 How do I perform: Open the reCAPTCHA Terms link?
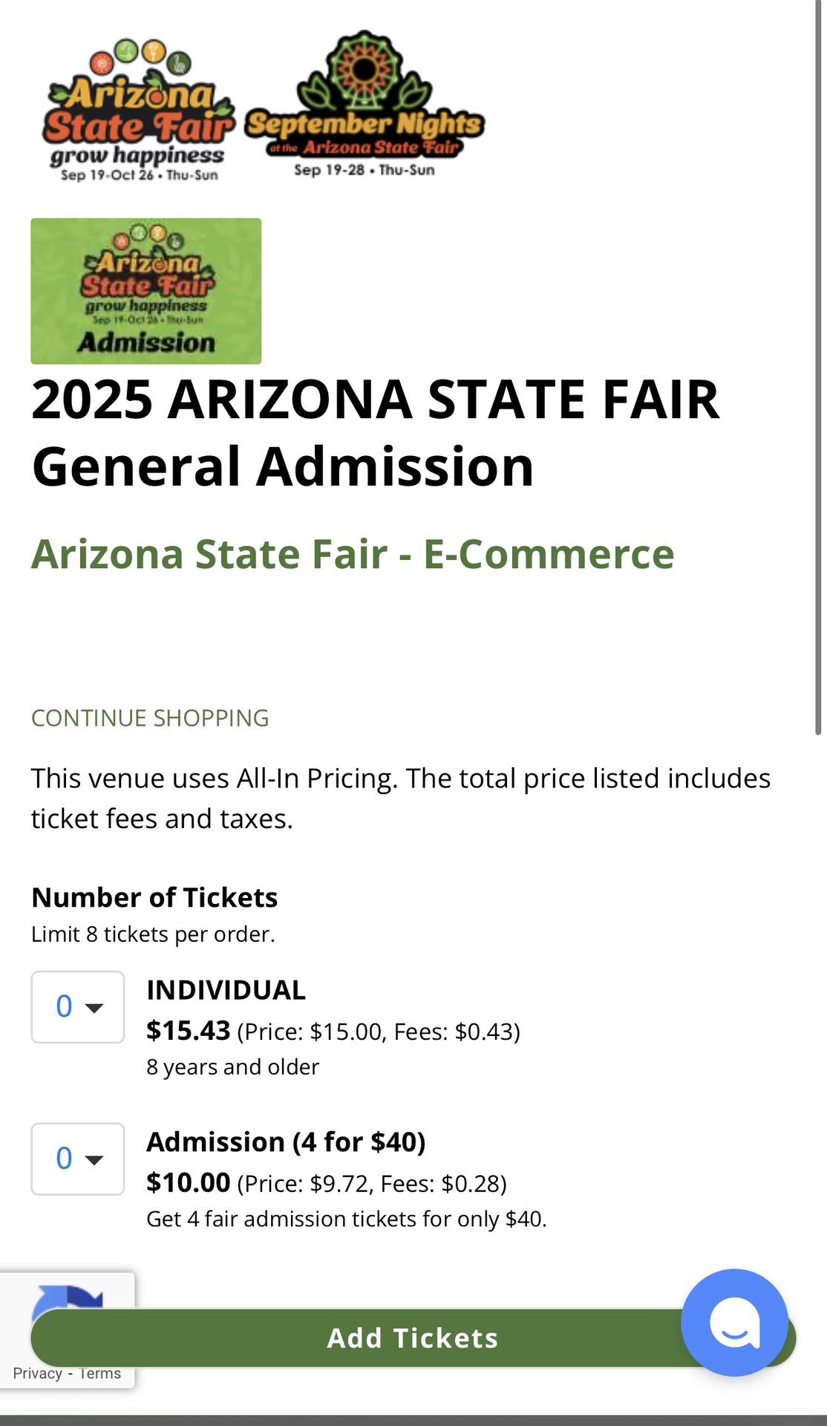pos(100,1373)
